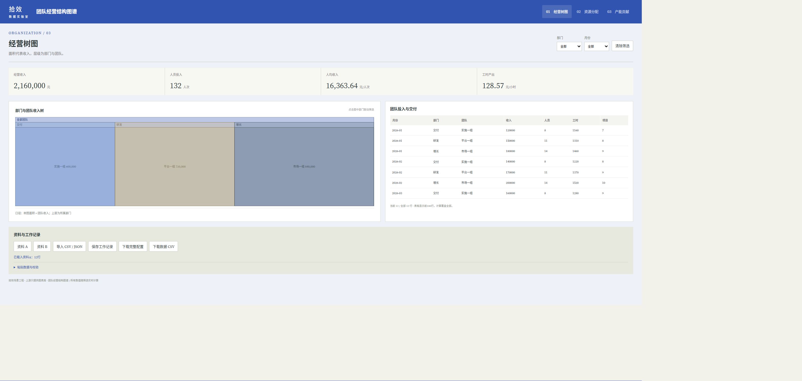Switch to the 资源分配 tab
The height and width of the screenshot is (381, 802).
[587, 11]
